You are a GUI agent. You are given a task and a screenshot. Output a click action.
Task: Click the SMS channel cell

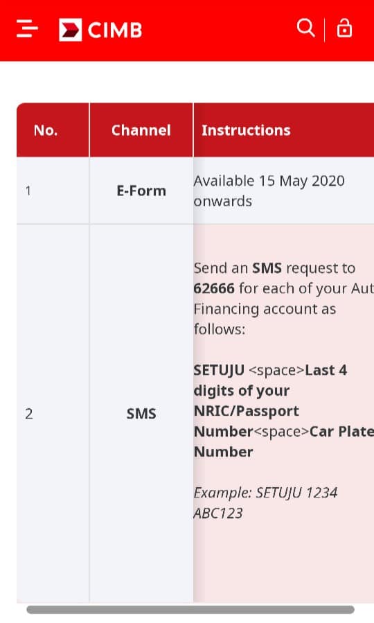click(x=141, y=414)
